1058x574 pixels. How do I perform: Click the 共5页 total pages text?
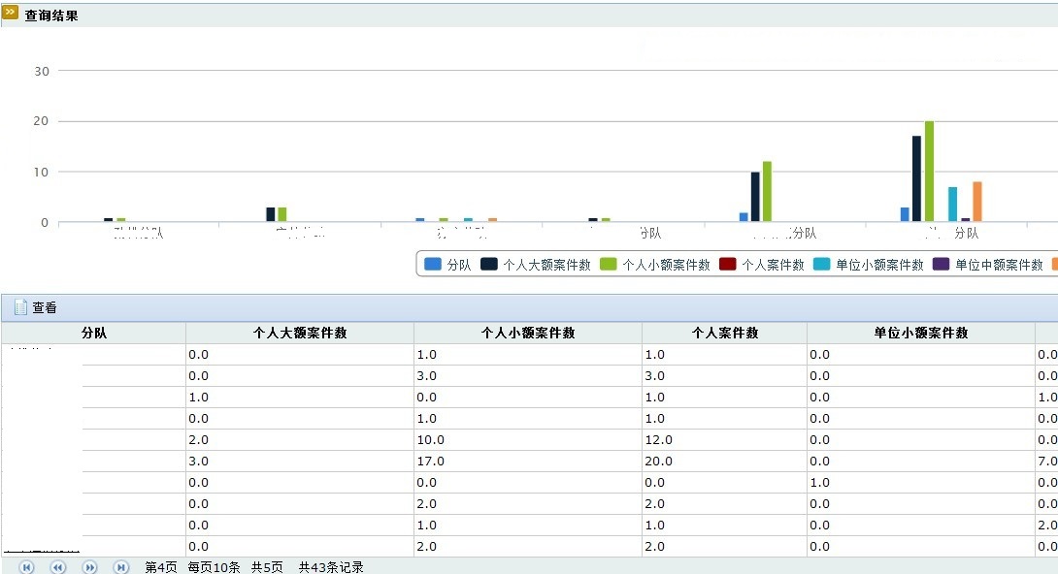click(267, 567)
